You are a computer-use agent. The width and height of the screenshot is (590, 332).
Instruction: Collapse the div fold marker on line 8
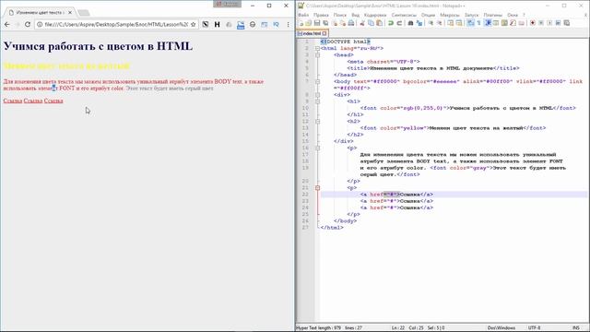(317, 95)
